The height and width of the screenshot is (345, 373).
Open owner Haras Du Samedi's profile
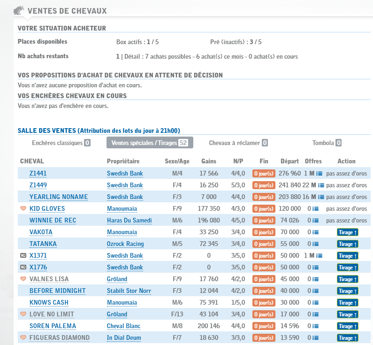tap(129, 220)
